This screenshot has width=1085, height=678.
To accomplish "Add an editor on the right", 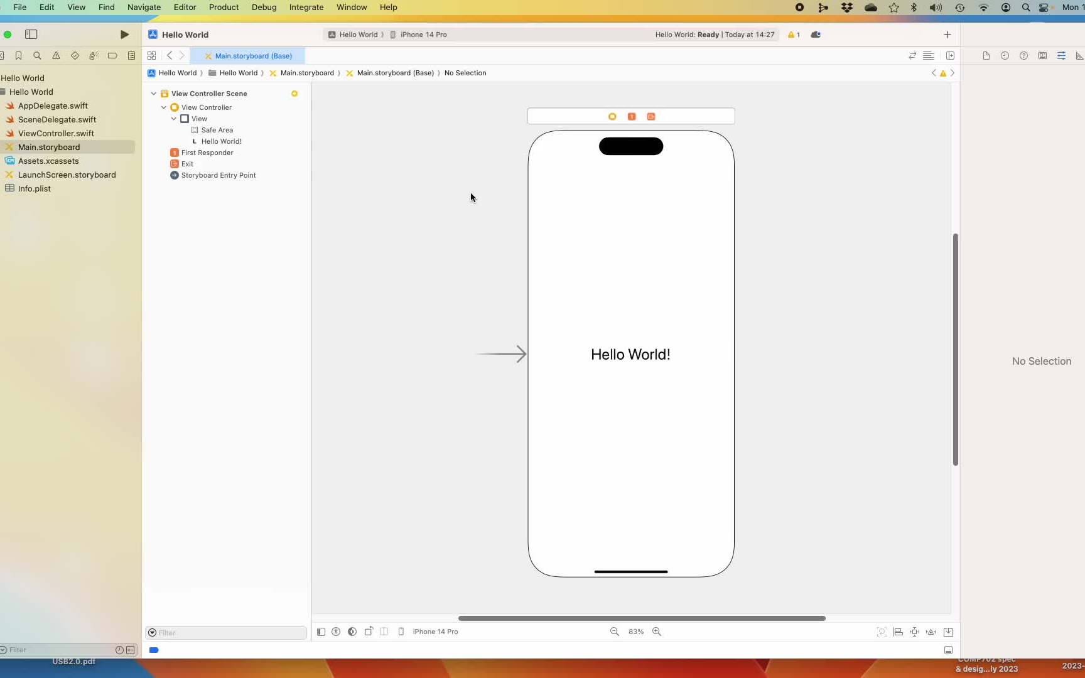I will (x=950, y=56).
